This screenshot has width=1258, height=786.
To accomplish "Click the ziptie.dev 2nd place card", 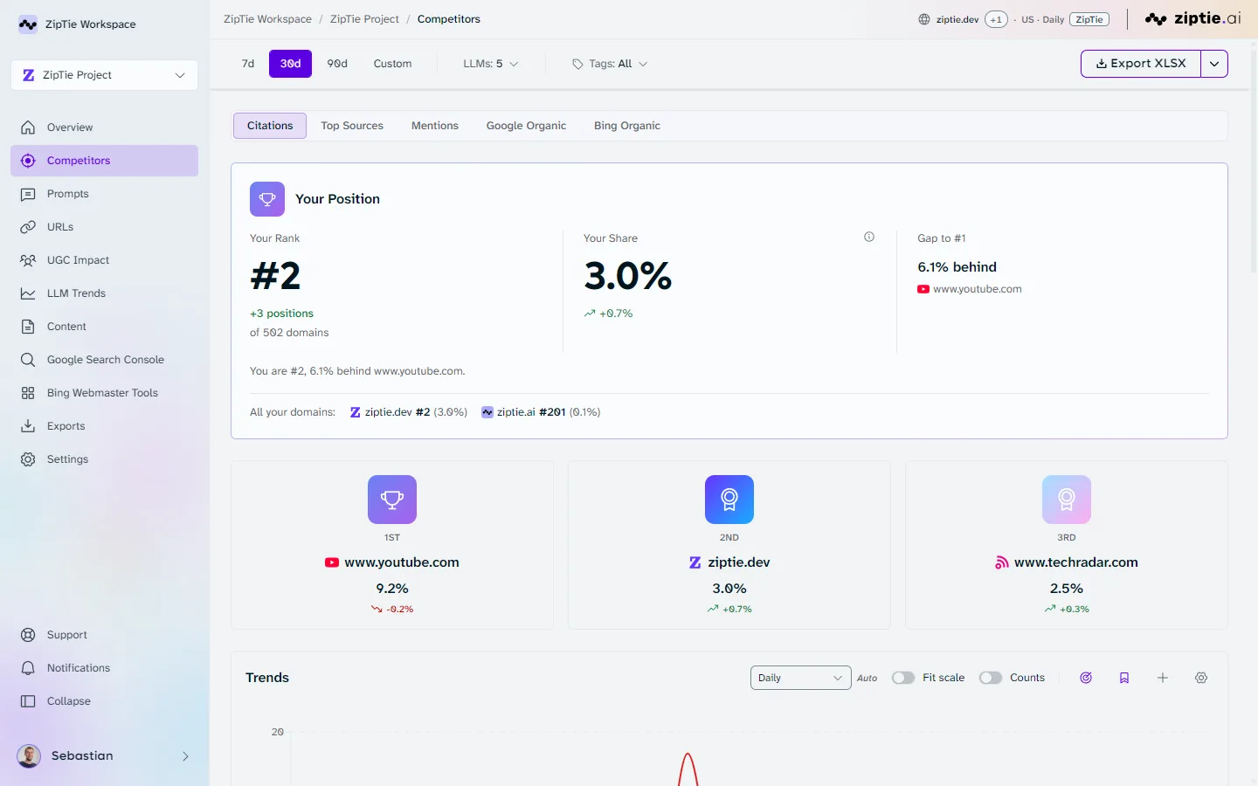I will point(729,545).
